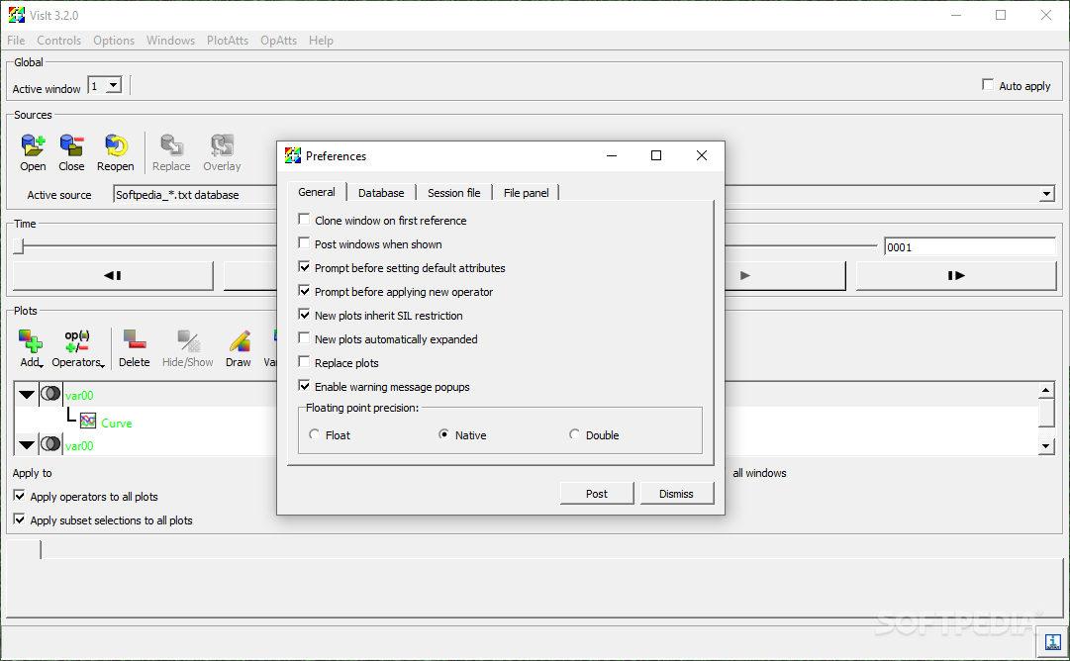This screenshot has width=1070, height=661.
Task: Toggle the Auto apply checkbox
Action: point(988,84)
